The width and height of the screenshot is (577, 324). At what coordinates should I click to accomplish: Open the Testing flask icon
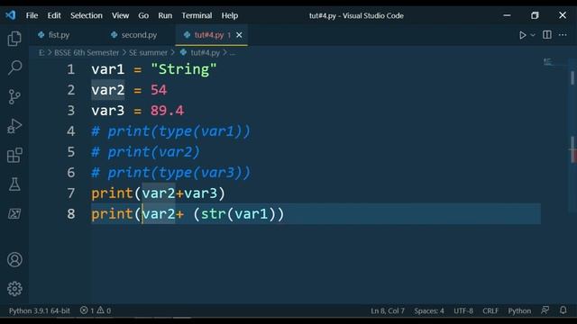coord(14,184)
